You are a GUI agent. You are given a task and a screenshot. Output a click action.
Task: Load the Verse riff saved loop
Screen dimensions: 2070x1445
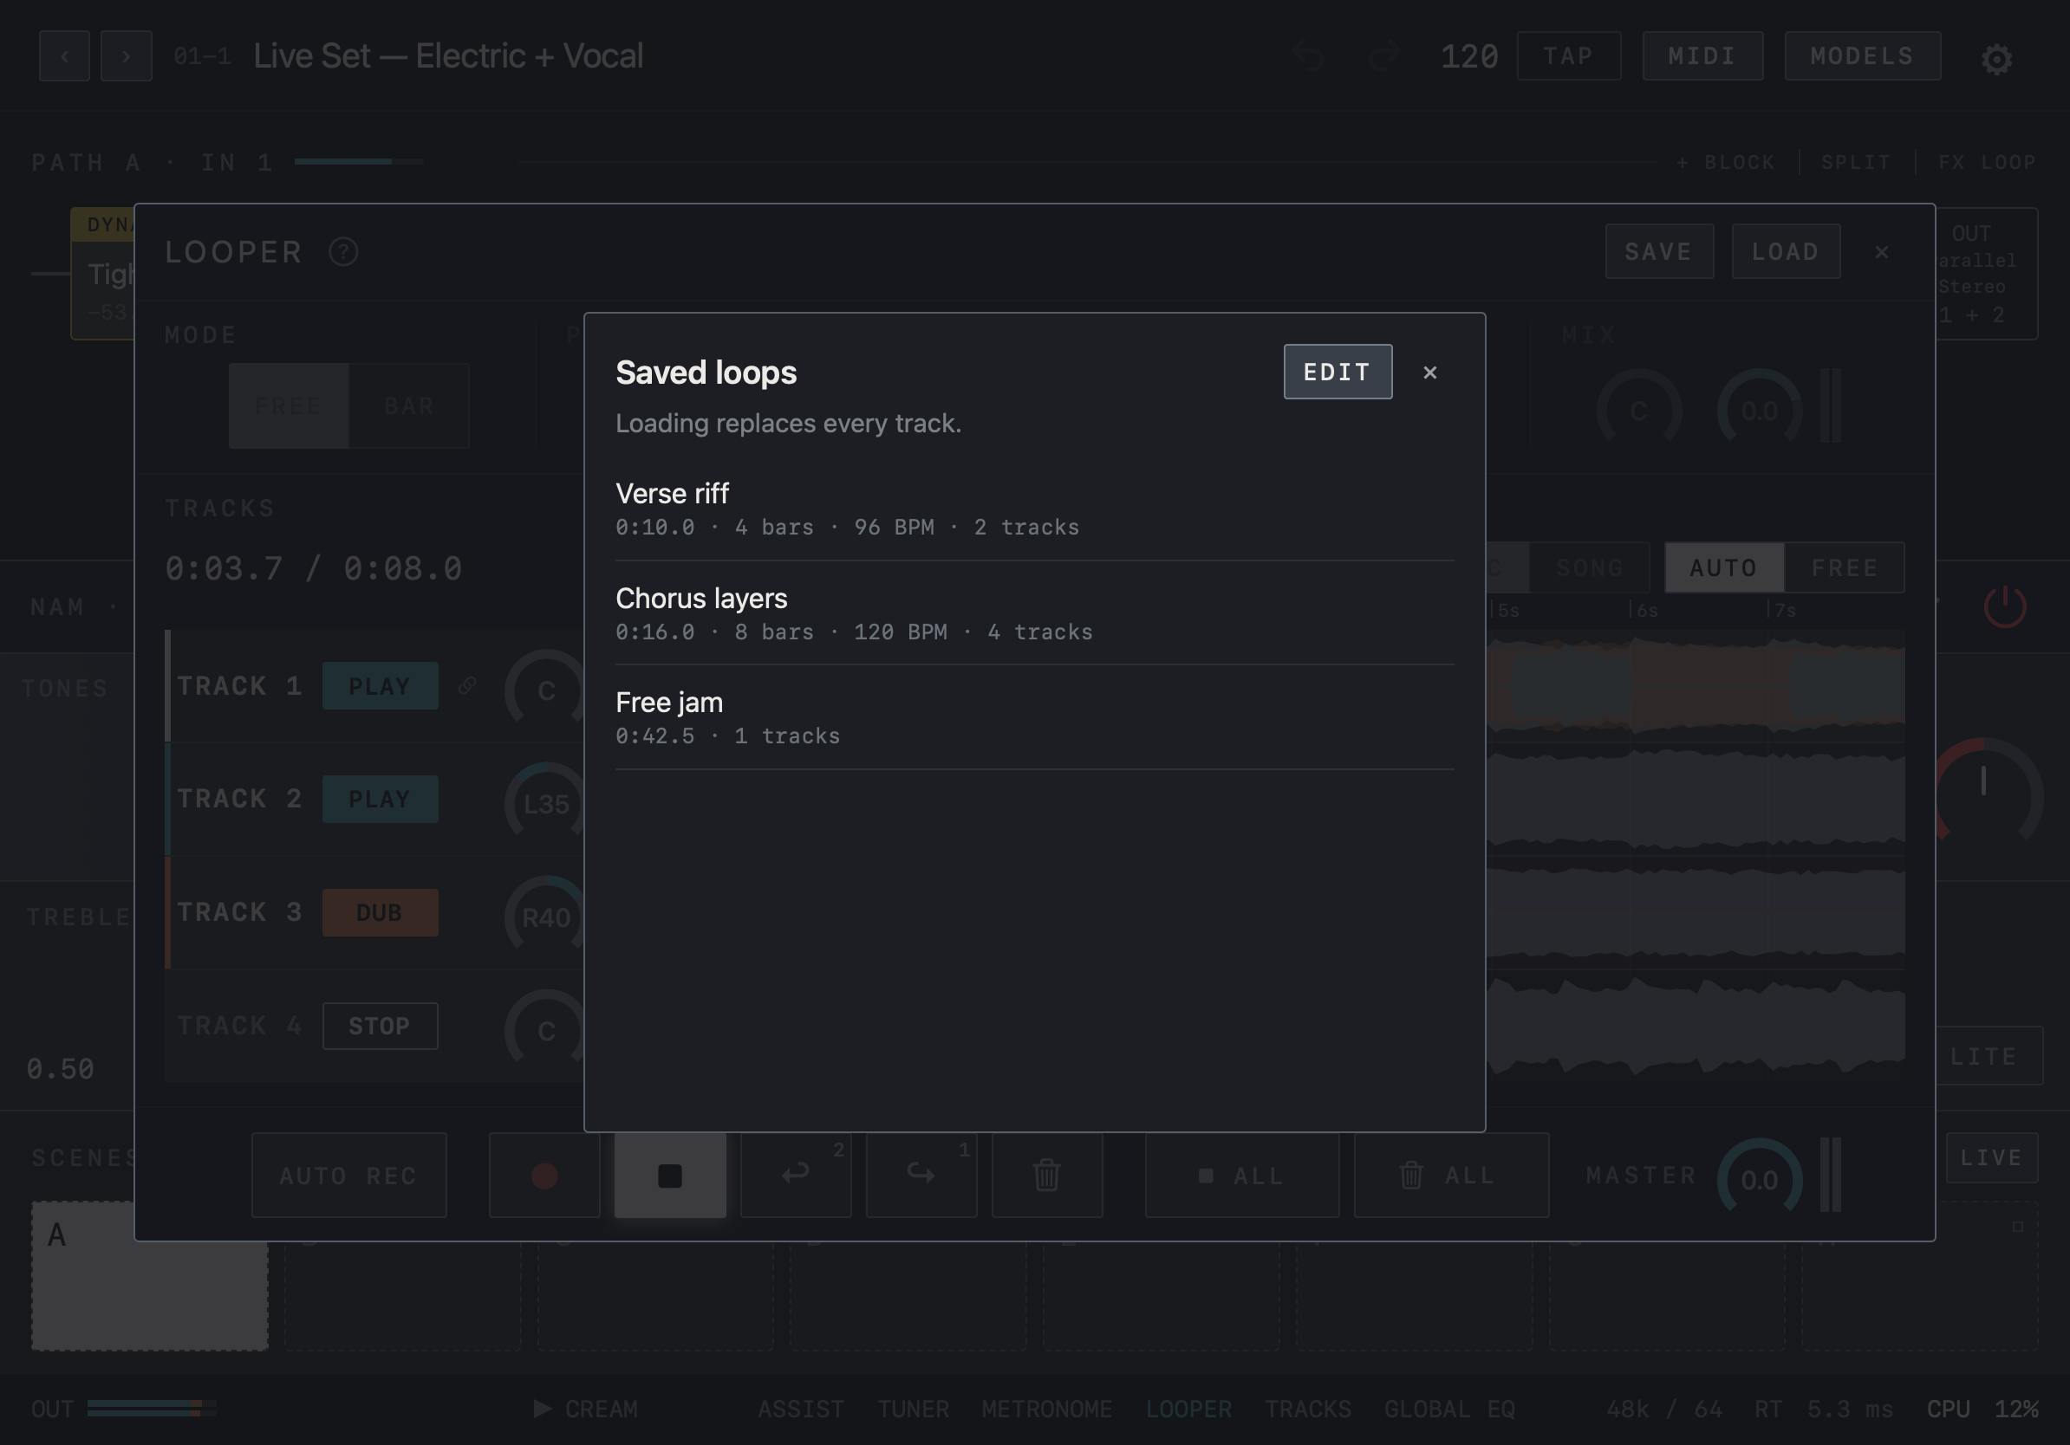1034,509
